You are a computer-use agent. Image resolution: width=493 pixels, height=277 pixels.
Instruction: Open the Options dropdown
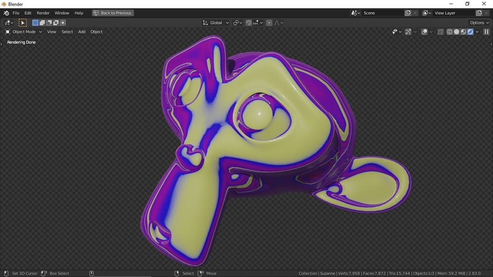[x=479, y=23]
